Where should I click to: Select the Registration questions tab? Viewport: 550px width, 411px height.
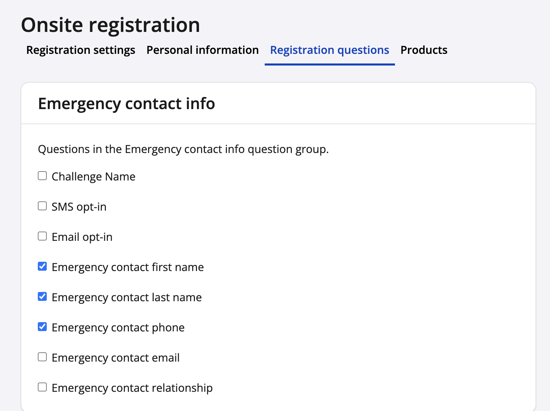[x=329, y=50]
